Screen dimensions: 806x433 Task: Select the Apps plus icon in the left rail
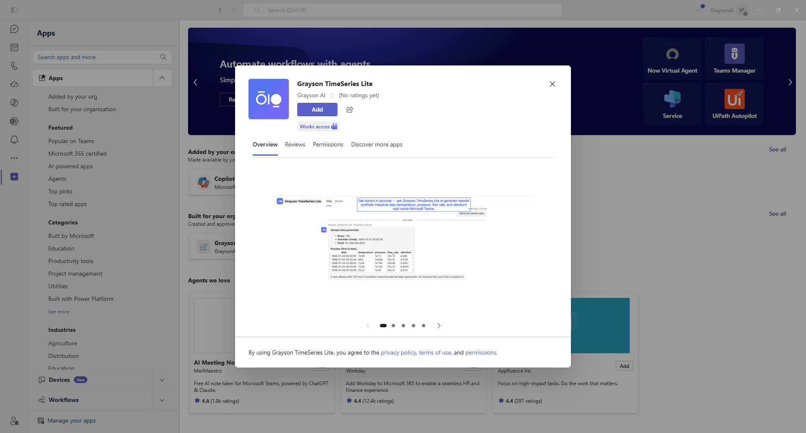point(14,177)
